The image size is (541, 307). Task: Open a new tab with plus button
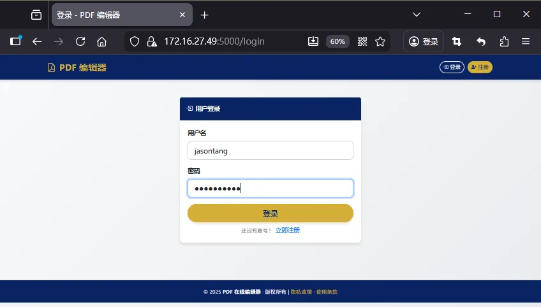tap(205, 15)
